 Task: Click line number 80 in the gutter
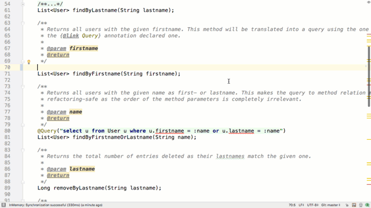click(x=8, y=131)
